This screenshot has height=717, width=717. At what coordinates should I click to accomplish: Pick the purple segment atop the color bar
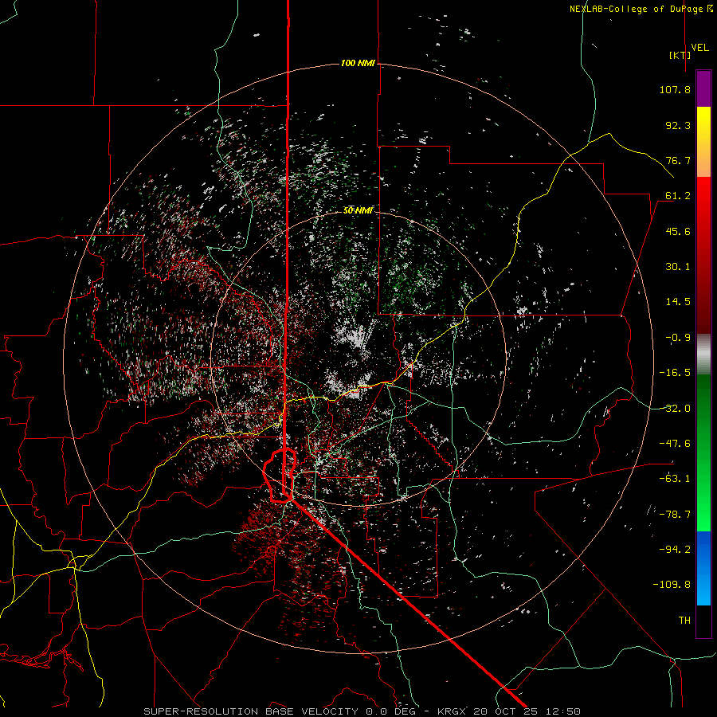(703, 88)
